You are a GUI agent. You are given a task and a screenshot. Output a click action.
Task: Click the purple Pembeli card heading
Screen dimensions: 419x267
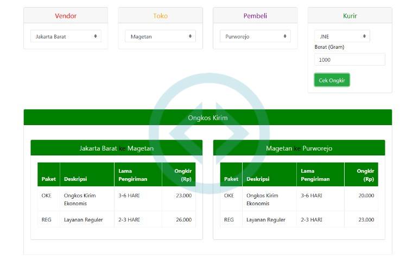(255, 16)
